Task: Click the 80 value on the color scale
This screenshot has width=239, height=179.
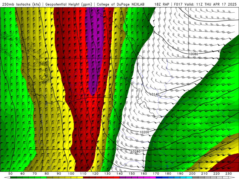Action: [x=47, y=174]
